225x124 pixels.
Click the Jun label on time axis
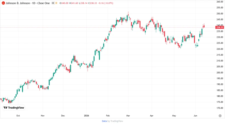pyautogui.click(x=195, y=116)
